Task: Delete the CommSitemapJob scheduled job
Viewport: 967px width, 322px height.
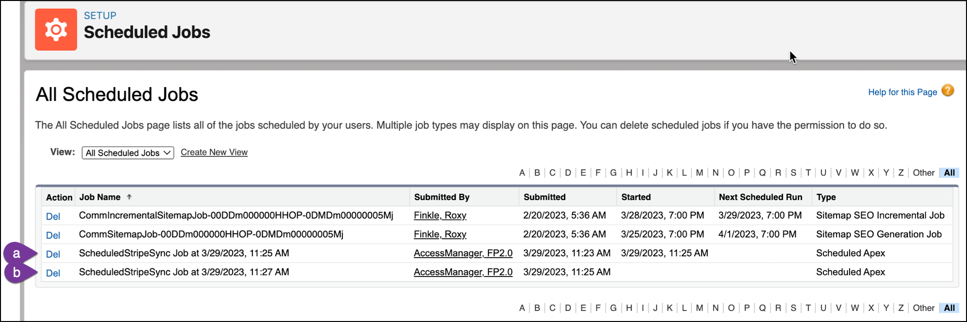Action: click(53, 235)
